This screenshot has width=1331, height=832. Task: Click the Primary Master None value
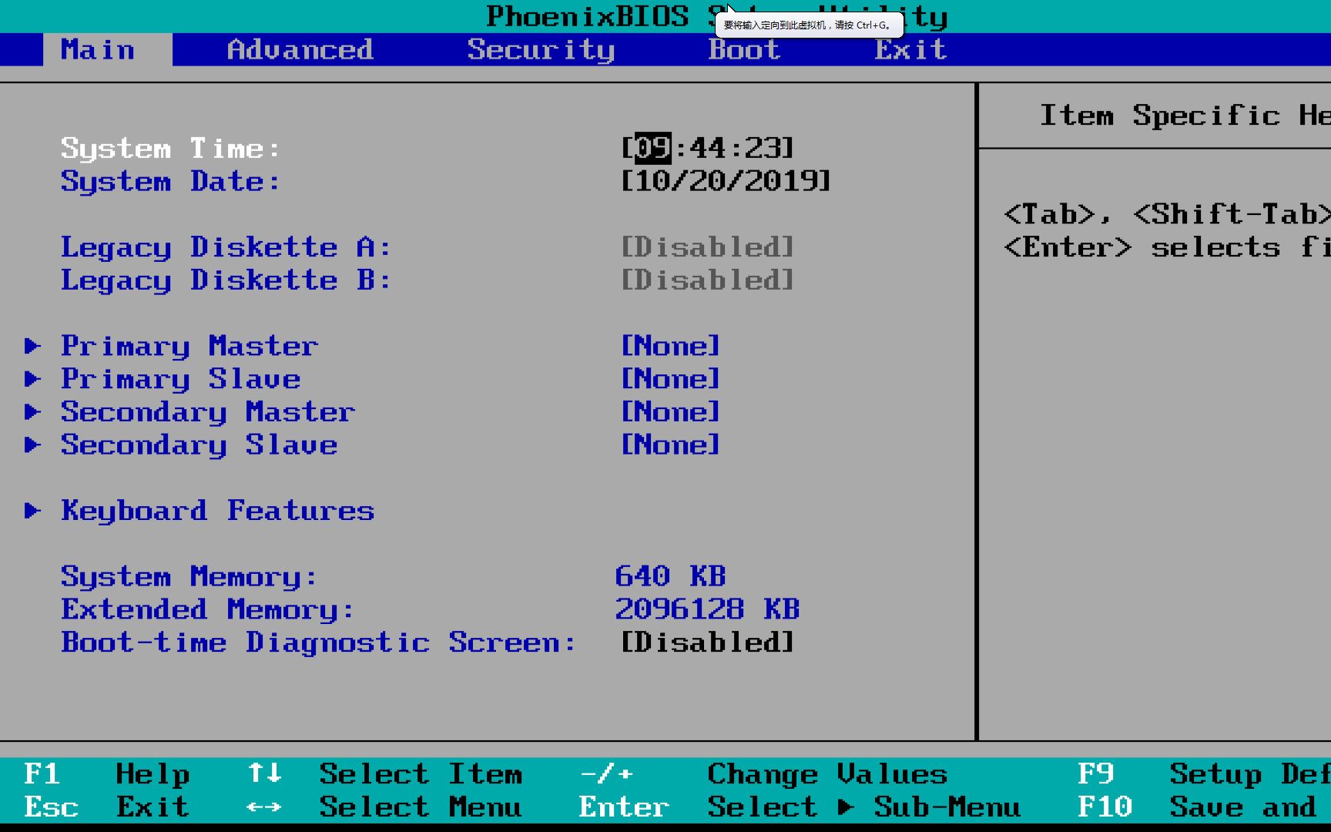pyautogui.click(x=670, y=346)
